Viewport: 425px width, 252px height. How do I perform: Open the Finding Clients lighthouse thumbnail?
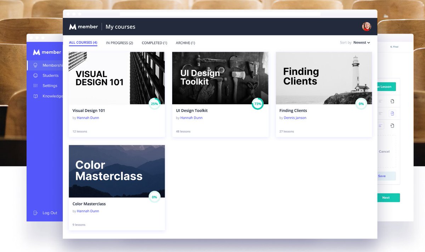coord(324,78)
